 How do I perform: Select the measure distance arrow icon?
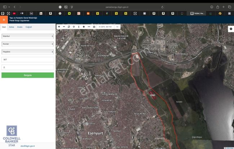(89, 27)
